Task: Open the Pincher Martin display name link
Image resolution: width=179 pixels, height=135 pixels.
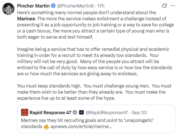Action: 32,6
